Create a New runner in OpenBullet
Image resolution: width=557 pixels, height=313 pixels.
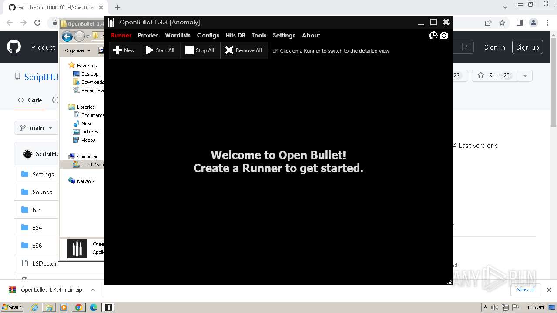tap(124, 50)
